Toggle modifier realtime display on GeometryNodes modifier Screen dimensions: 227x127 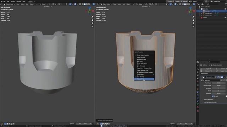click(x=220, y=77)
